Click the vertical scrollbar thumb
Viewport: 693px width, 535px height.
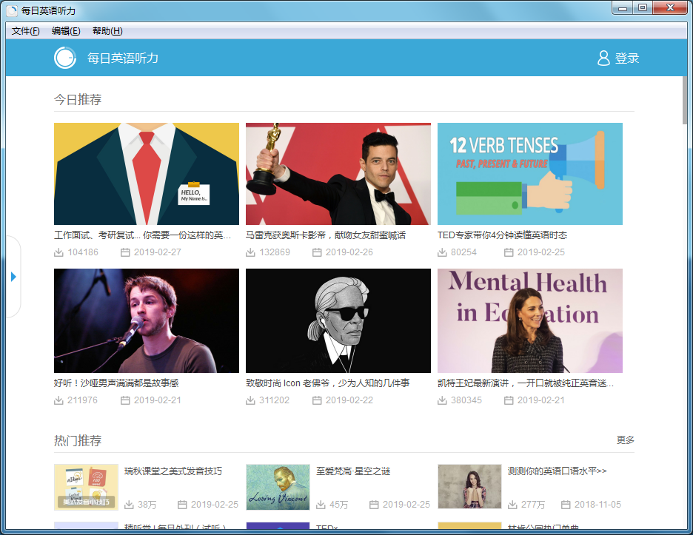pos(686,101)
